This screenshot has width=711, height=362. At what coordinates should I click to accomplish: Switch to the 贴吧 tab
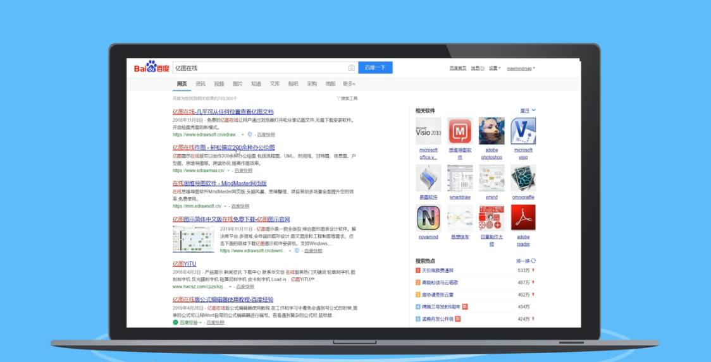(294, 84)
